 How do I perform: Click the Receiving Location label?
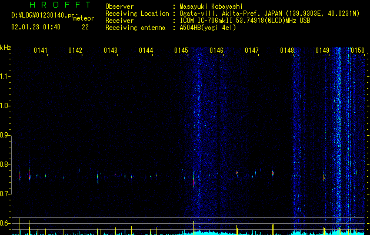[137, 14]
